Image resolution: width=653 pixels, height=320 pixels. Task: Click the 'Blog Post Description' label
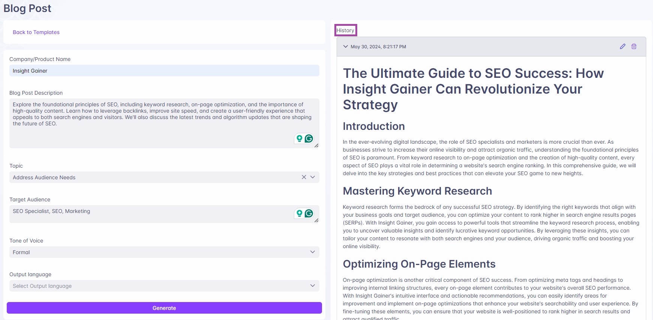click(x=36, y=93)
